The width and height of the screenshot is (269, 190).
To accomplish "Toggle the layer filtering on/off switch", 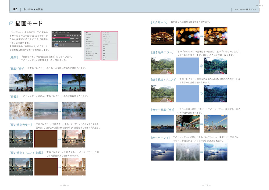I will coord(80,36).
